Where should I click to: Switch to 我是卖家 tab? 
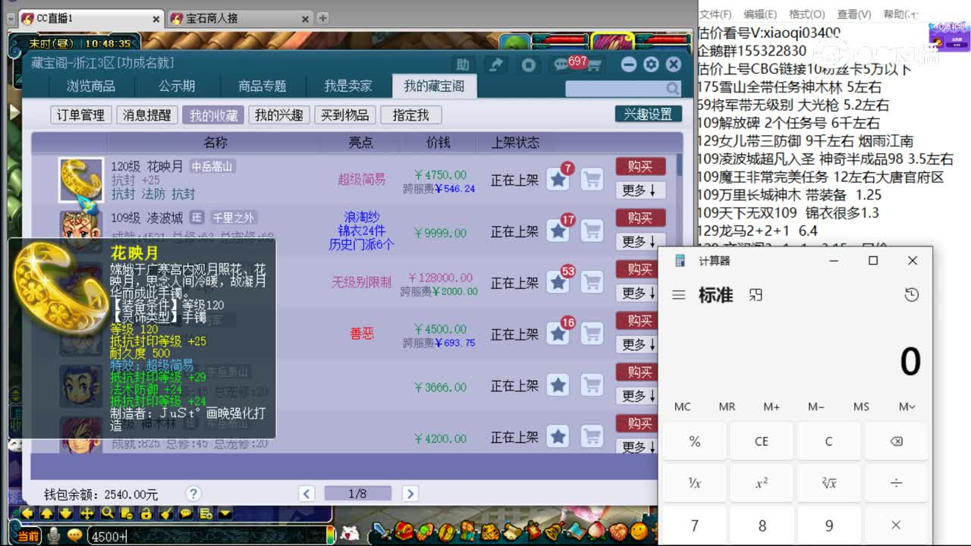(x=348, y=86)
